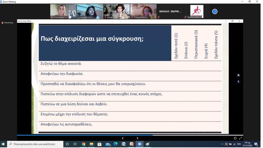Show more participants with the blue arrow

(x=215, y=12)
